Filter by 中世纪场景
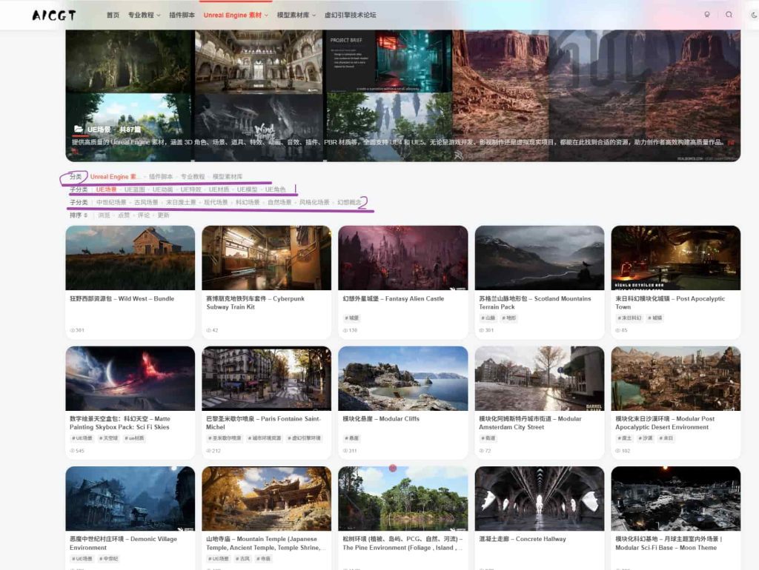759x570 pixels. coord(111,202)
